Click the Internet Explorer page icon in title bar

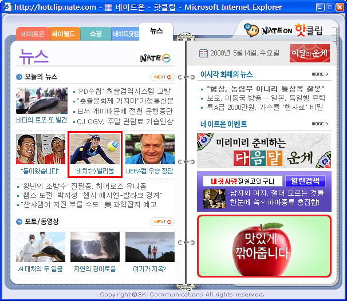coord(7,7)
